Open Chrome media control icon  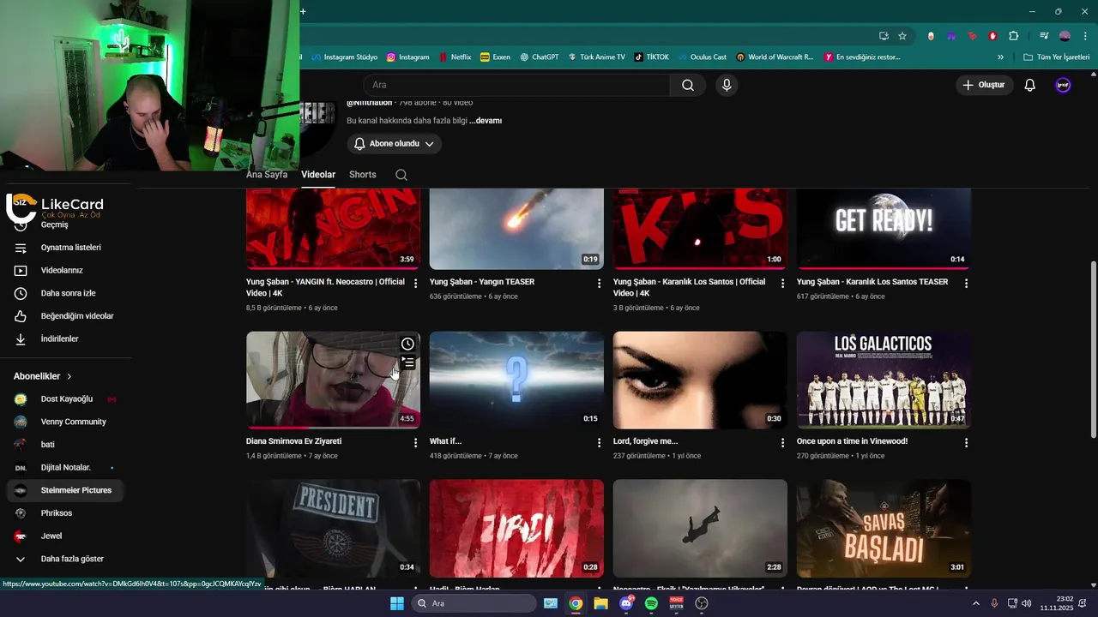[1044, 36]
